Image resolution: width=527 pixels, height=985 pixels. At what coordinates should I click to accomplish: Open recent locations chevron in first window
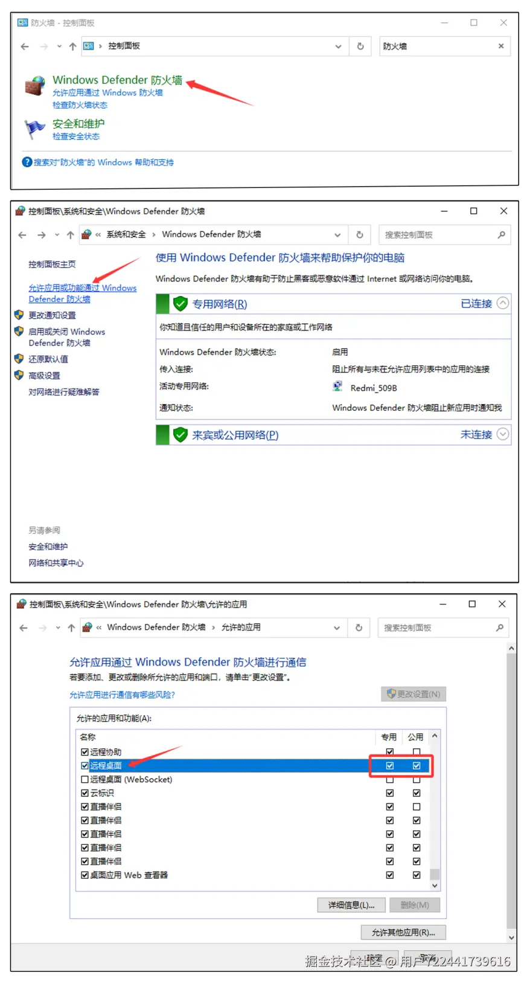[59, 47]
